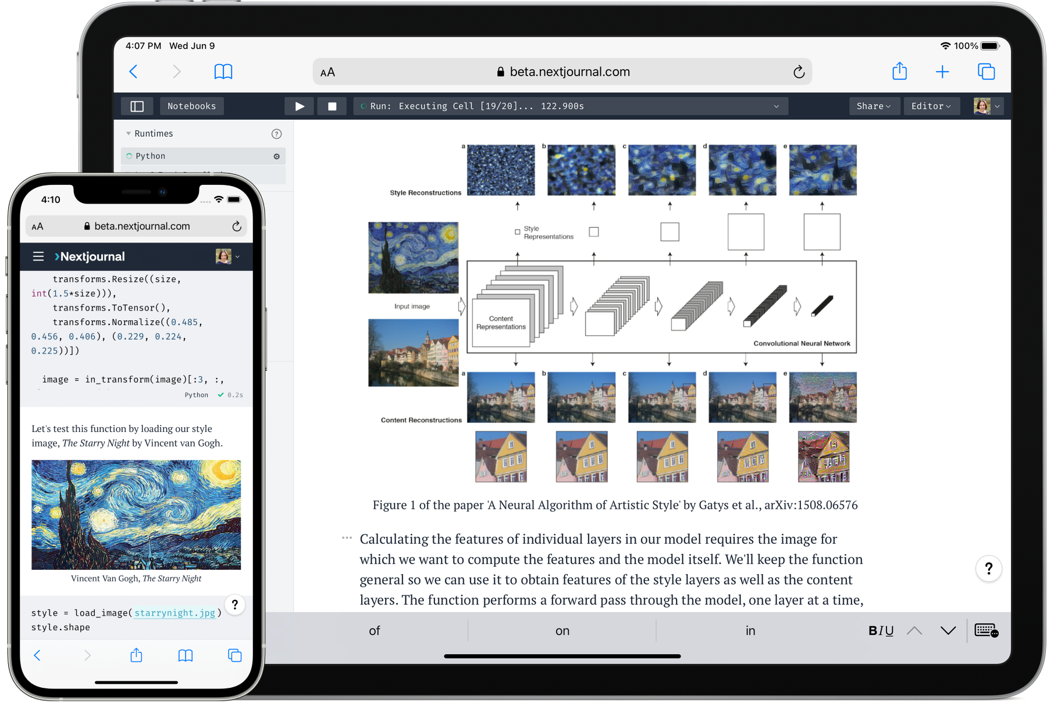This screenshot has width=1047, height=707.
Task: Reload the page on iPhone Safari
Action: [237, 226]
